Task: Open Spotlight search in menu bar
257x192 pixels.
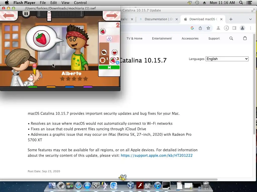Action: (x=241, y=2)
